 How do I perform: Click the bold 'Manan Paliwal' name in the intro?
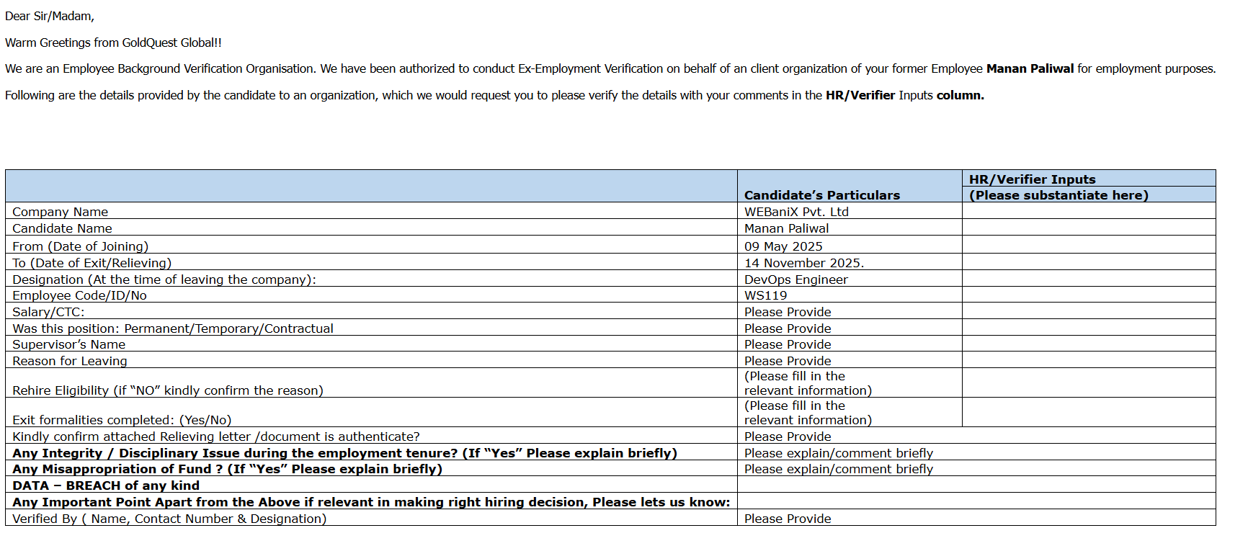1030,68
